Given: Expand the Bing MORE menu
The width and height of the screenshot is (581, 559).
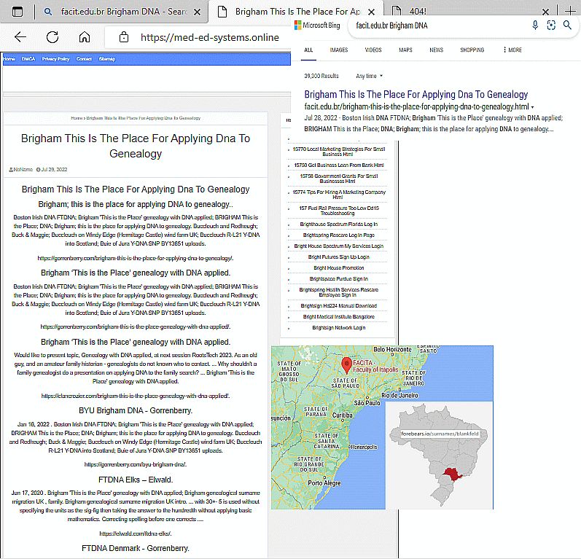Looking at the screenshot, I should click(512, 50).
